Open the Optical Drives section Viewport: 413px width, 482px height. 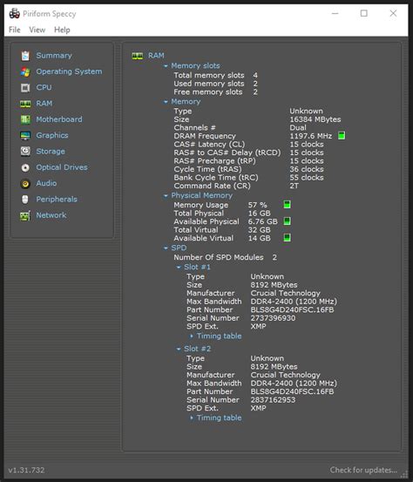(x=62, y=167)
